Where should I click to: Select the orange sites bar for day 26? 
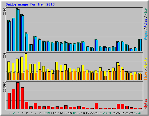tap(119, 73)
